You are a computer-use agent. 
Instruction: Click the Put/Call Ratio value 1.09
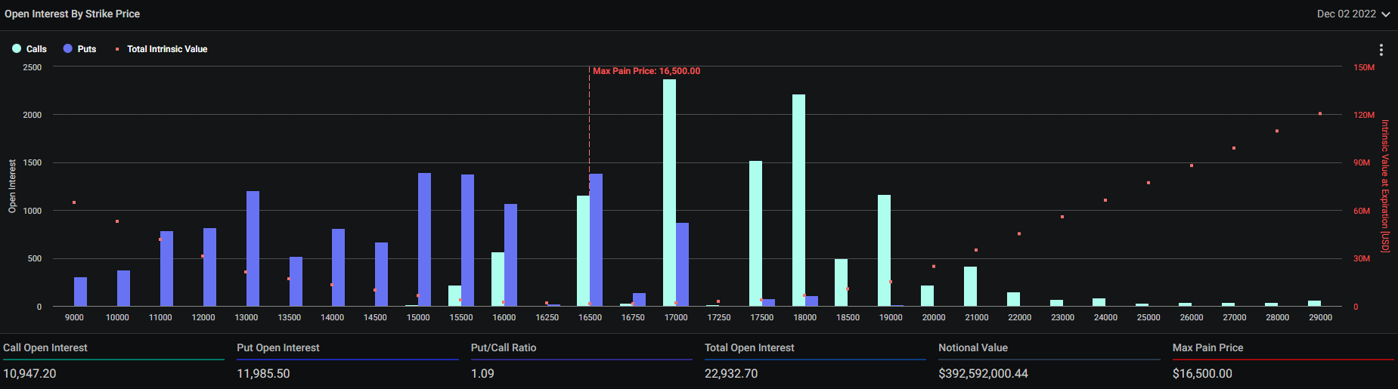pos(482,374)
